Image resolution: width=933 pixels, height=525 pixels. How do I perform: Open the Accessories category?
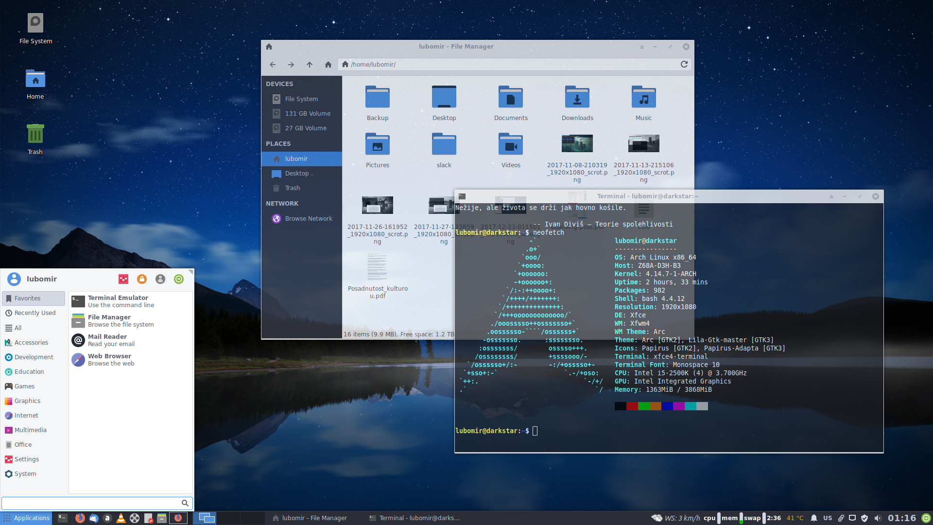(x=34, y=342)
